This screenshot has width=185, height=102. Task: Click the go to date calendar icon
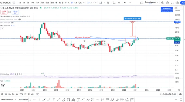point(38,94)
